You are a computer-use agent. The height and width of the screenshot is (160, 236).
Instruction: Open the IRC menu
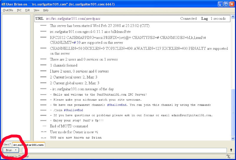click(19, 10)
